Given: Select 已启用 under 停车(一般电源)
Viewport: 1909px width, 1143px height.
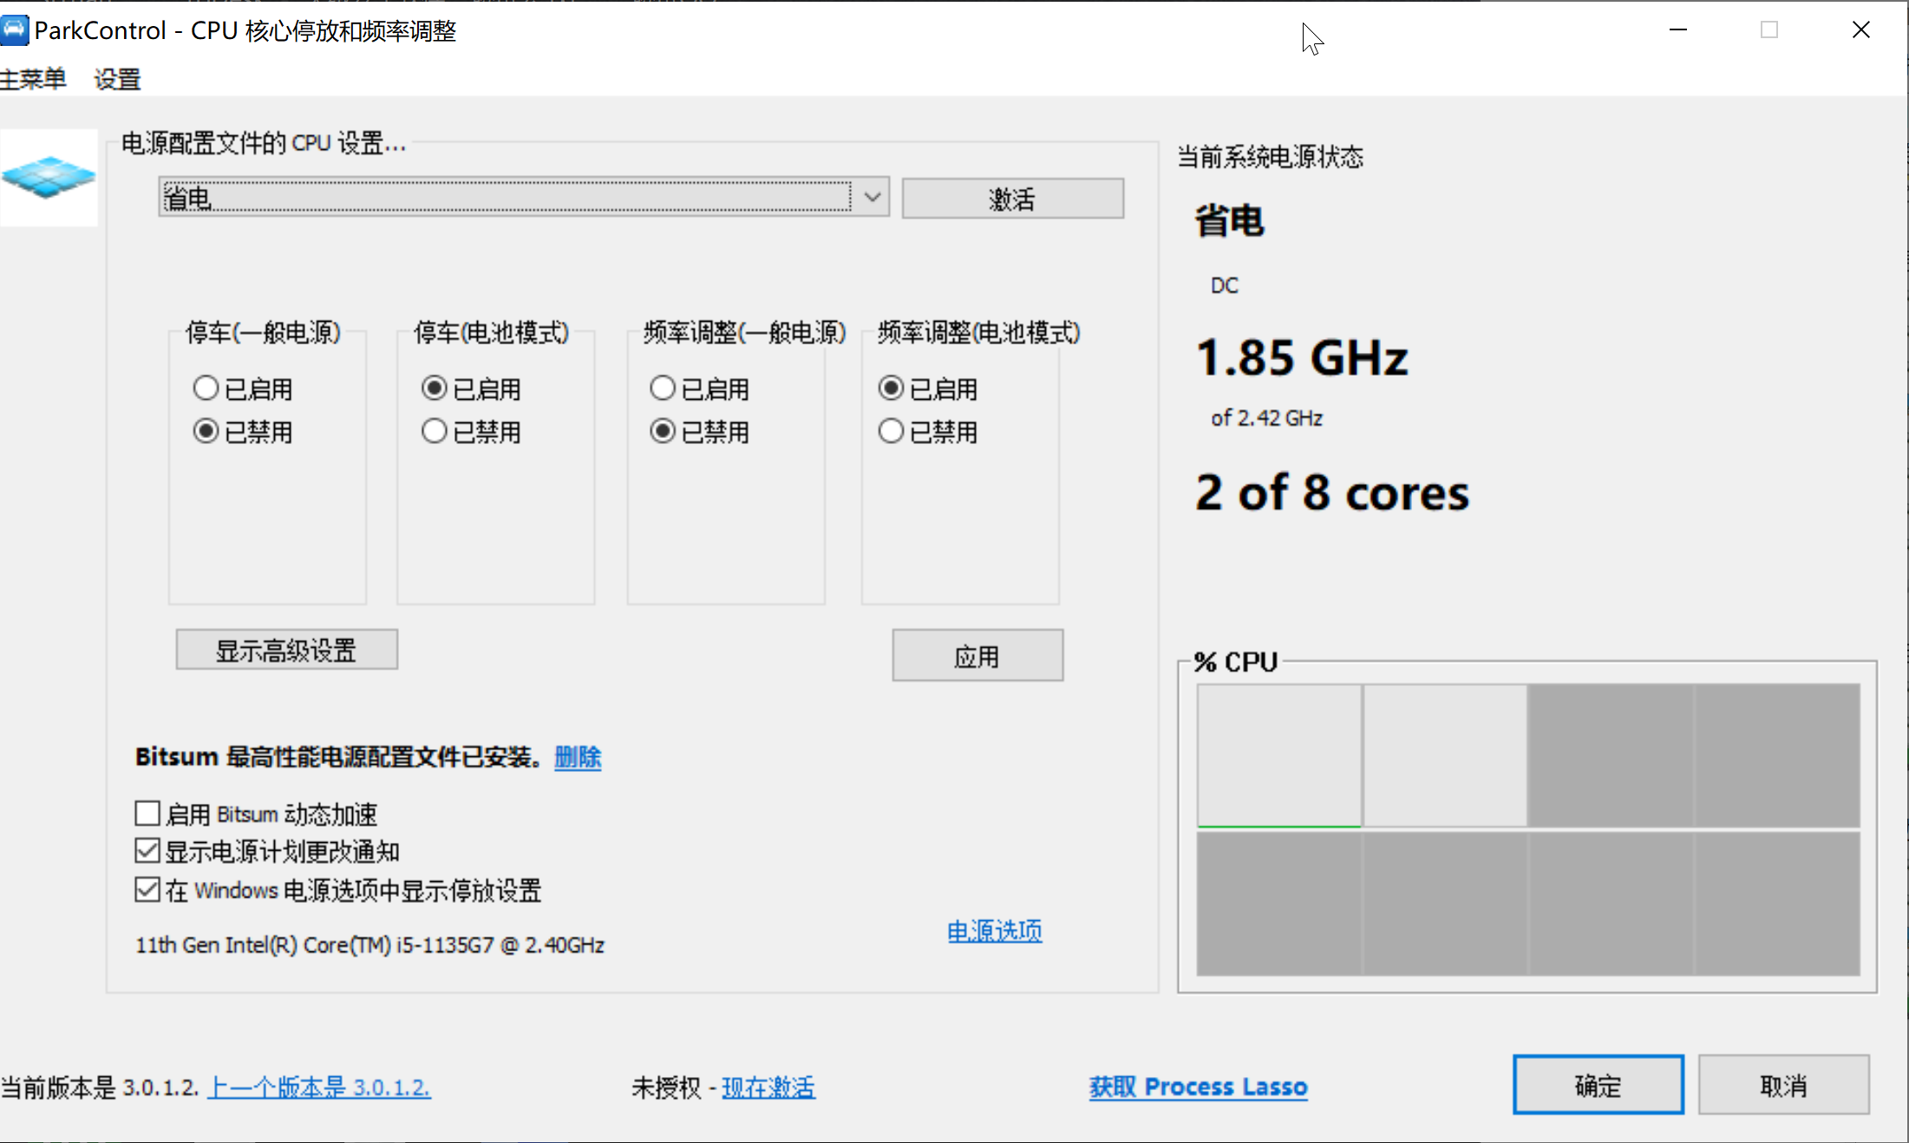Looking at the screenshot, I should [x=206, y=388].
